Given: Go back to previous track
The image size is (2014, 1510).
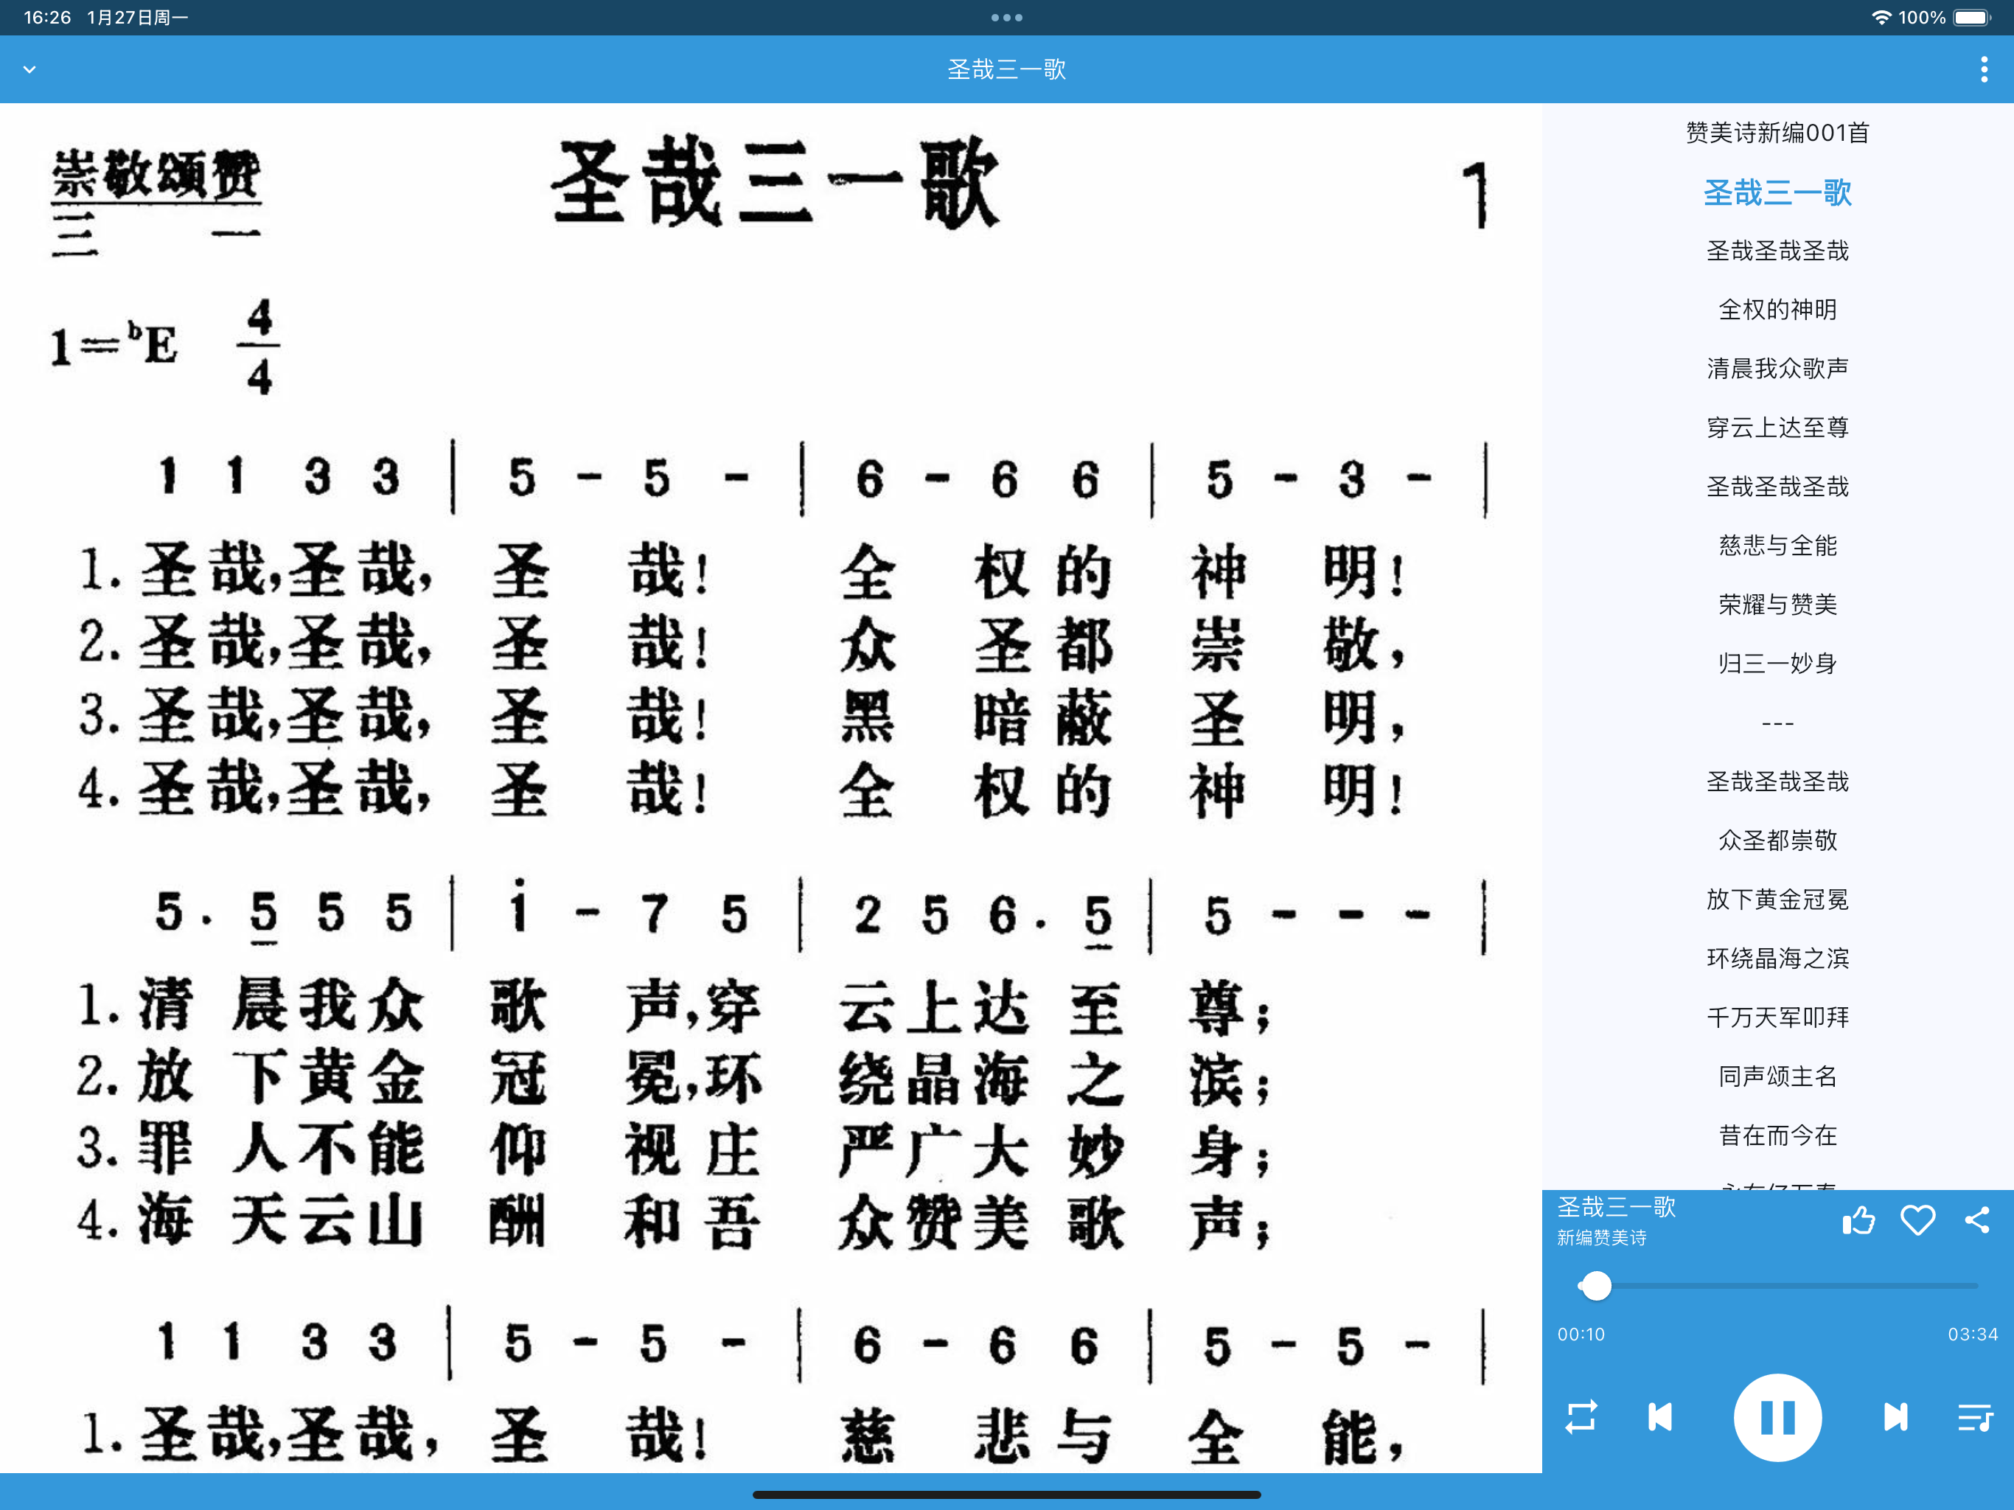Looking at the screenshot, I should pos(1660,1417).
